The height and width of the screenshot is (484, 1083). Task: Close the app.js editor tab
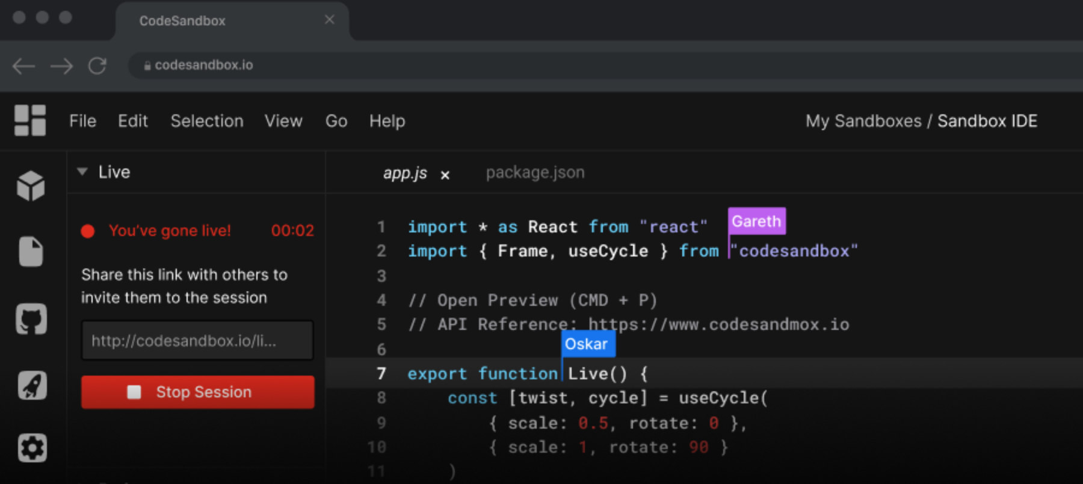[x=445, y=175]
